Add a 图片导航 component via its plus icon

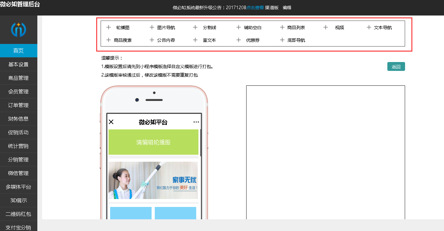[152, 27]
